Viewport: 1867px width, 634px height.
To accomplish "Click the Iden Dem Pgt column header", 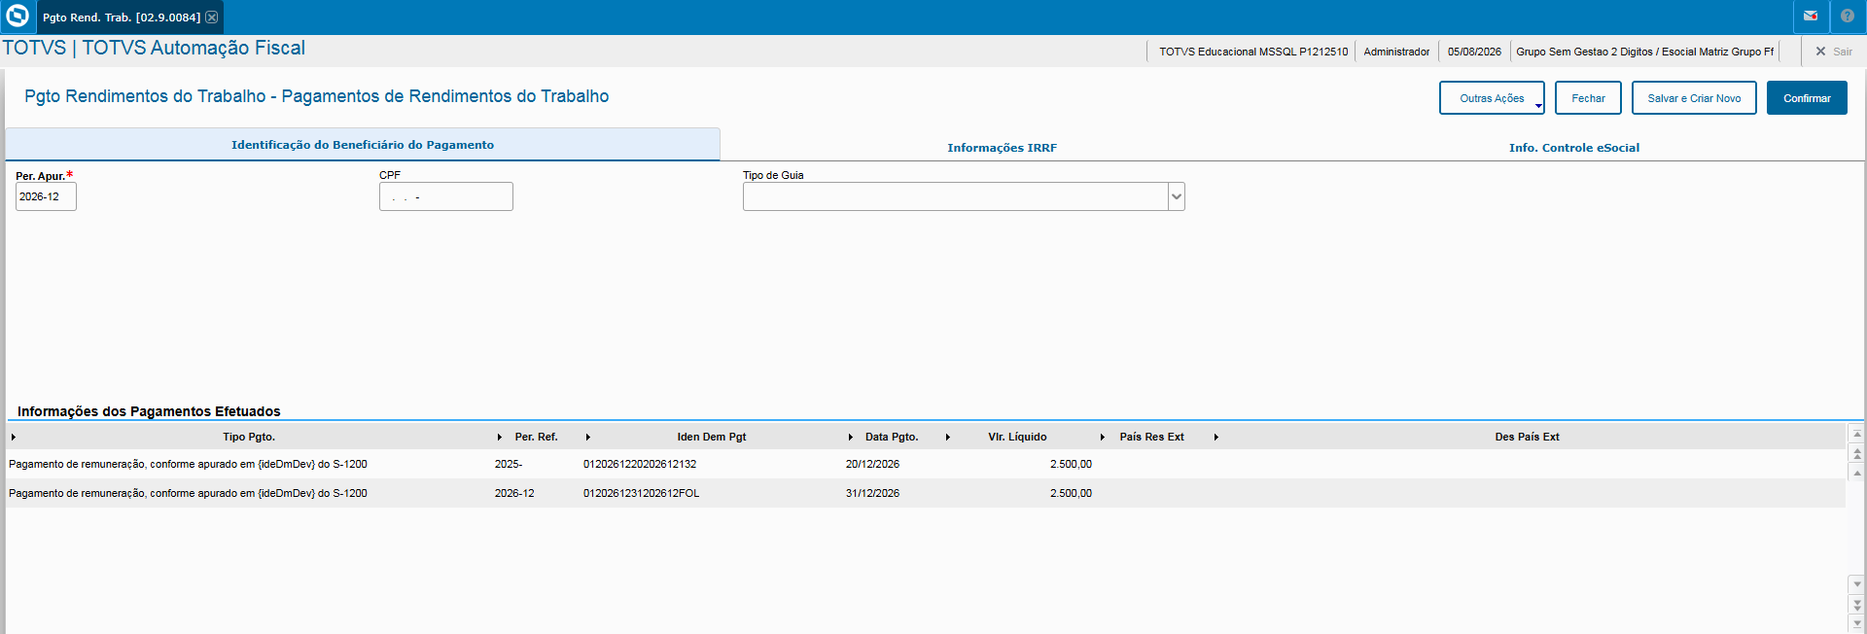I will [712, 438].
